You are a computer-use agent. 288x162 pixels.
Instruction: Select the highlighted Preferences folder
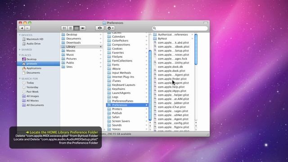[127, 105]
